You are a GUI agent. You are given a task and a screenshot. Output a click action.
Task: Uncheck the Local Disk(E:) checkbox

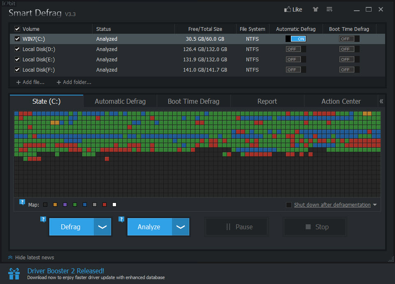point(17,59)
